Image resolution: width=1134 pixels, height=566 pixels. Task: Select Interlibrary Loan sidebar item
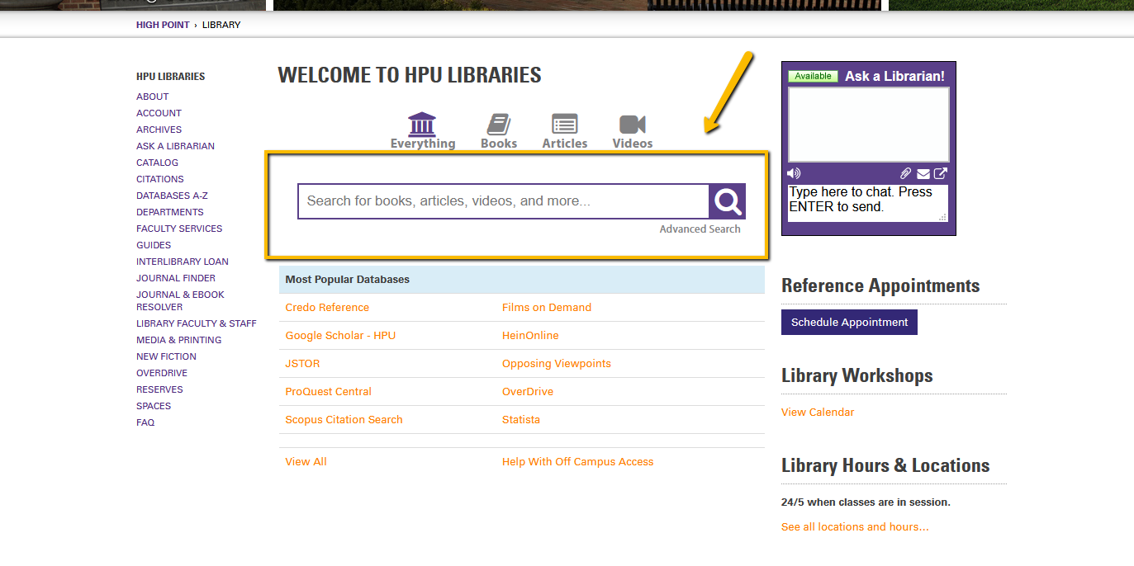click(x=182, y=262)
